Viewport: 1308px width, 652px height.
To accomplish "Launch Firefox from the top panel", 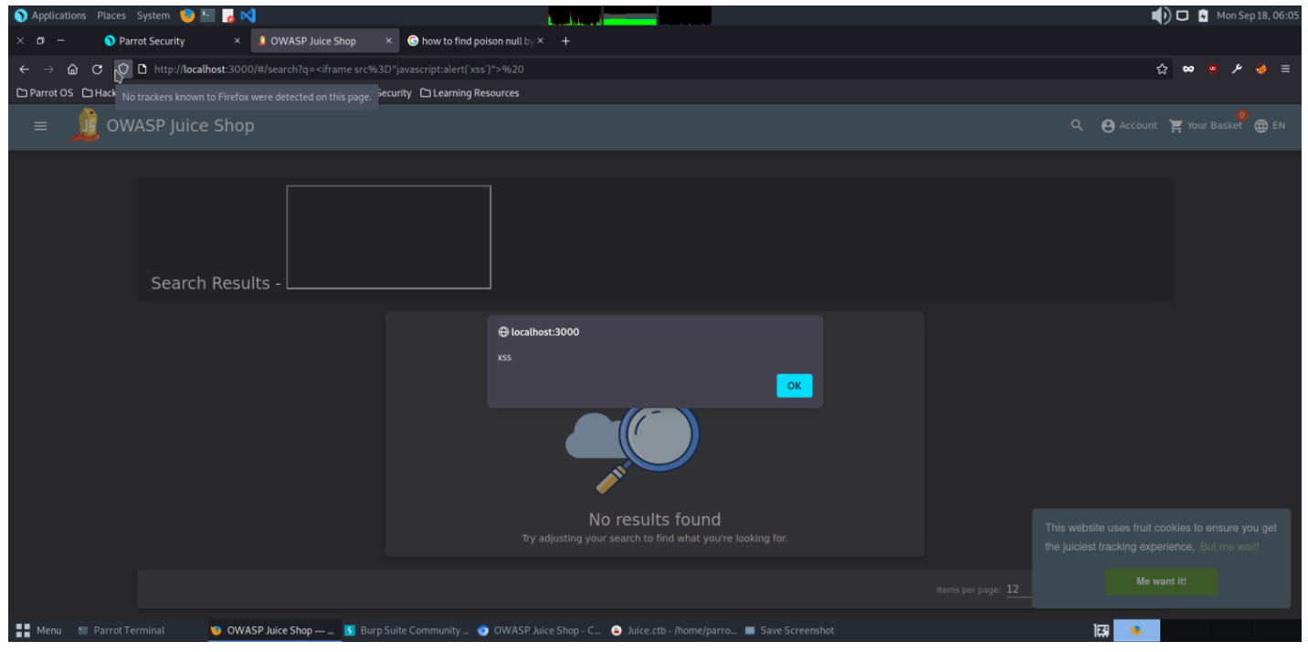I will coord(188,16).
